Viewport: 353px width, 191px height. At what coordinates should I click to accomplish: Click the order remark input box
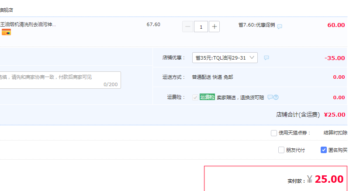pyautogui.click(x=60, y=80)
